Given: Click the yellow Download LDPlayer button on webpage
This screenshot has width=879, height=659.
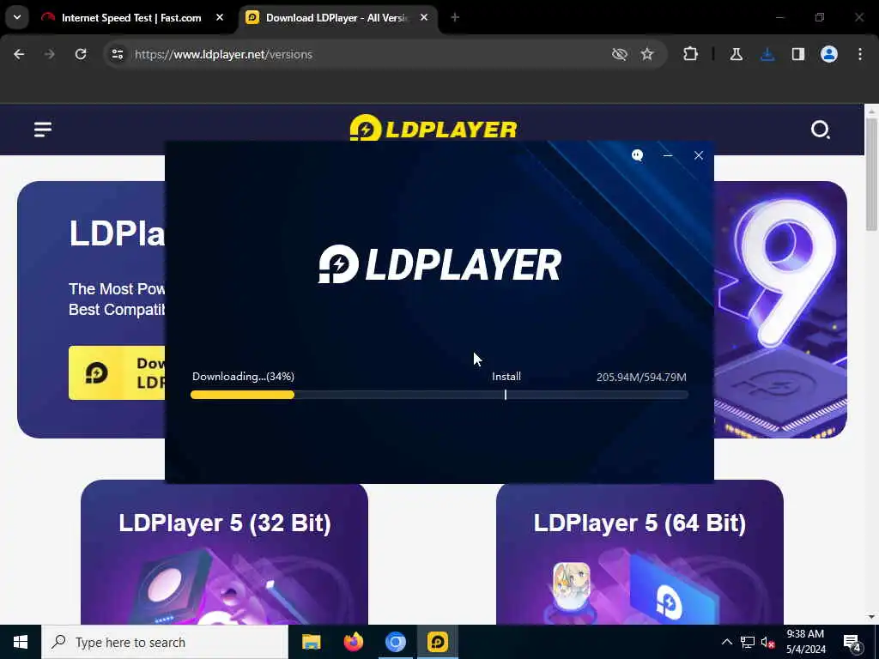Looking at the screenshot, I should (117, 372).
